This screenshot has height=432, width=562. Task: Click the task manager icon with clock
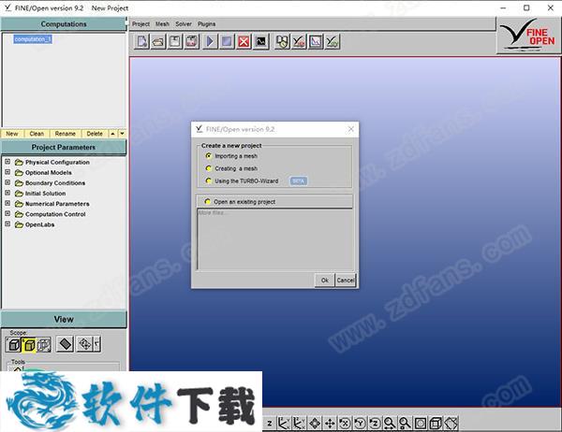point(282,41)
